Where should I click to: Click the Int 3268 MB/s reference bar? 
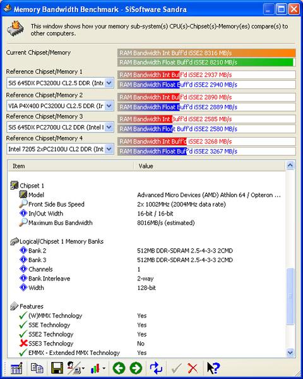[206, 141]
